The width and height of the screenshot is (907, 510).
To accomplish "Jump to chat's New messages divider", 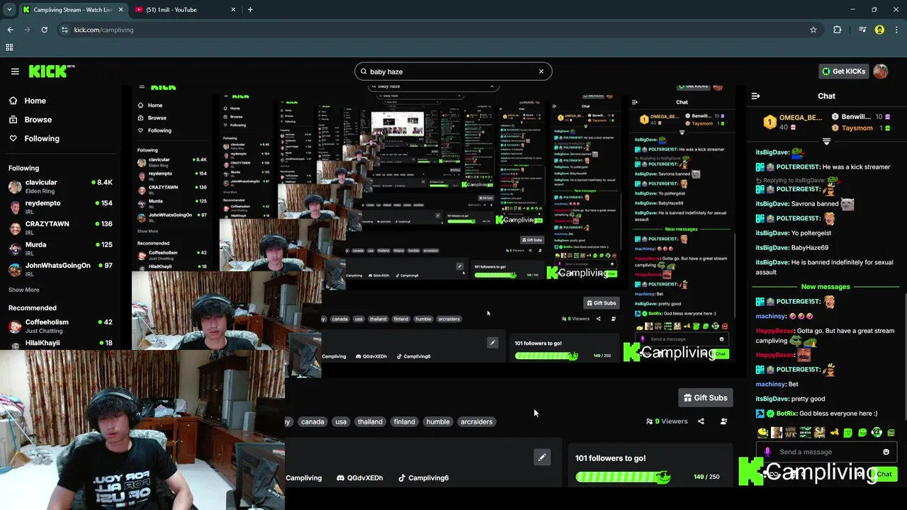I will [x=826, y=287].
